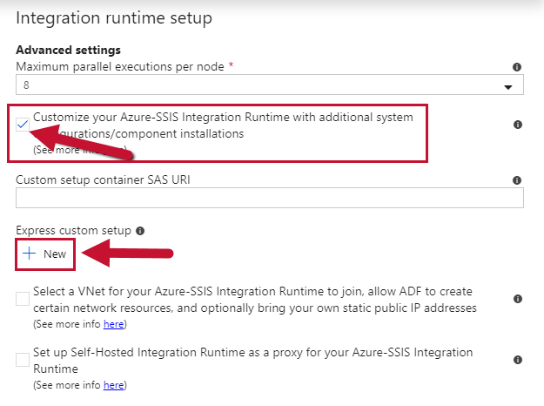Click info icon for Self-Hosted Integration Runtime proxy
This screenshot has height=406, width=544.
[517, 360]
